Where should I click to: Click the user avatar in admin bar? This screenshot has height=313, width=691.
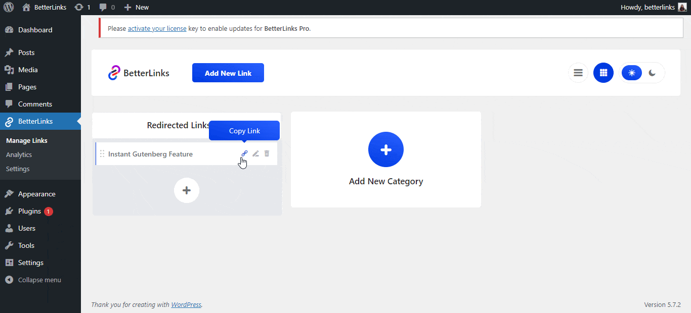point(682,7)
